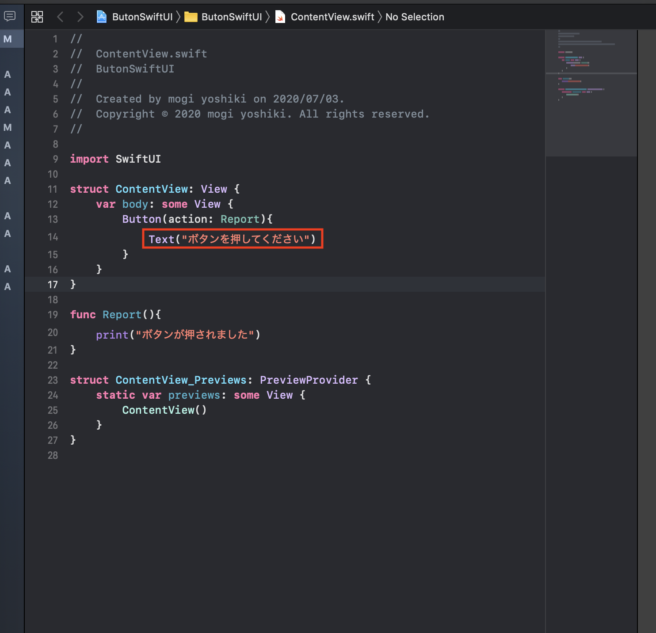The width and height of the screenshot is (656, 633).
Task: Click line number 19 in the gutter
Action: pyautogui.click(x=53, y=315)
